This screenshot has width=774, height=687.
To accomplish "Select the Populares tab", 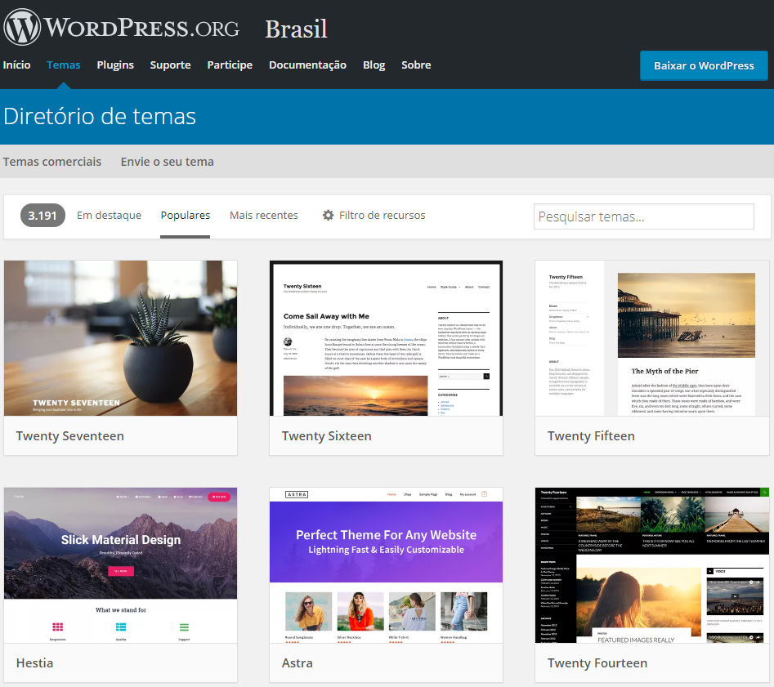I will coord(185,216).
